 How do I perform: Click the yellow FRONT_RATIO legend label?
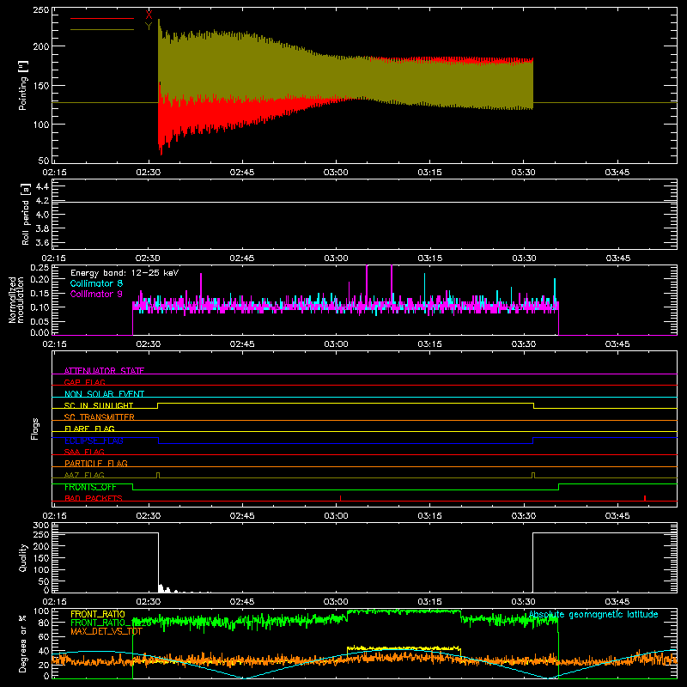pyautogui.click(x=98, y=614)
